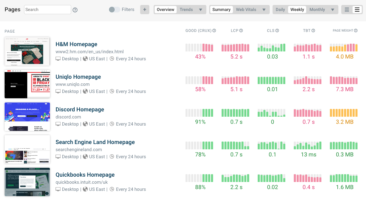Viewport: 366px width, 199px height.
Task: Click the PAGE column header
Action: [10, 31]
